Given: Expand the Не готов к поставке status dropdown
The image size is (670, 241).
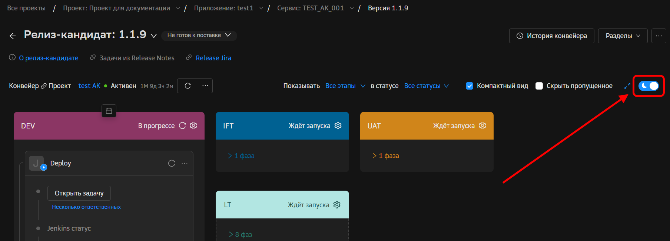Looking at the screenshot, I should click(199, 35).
